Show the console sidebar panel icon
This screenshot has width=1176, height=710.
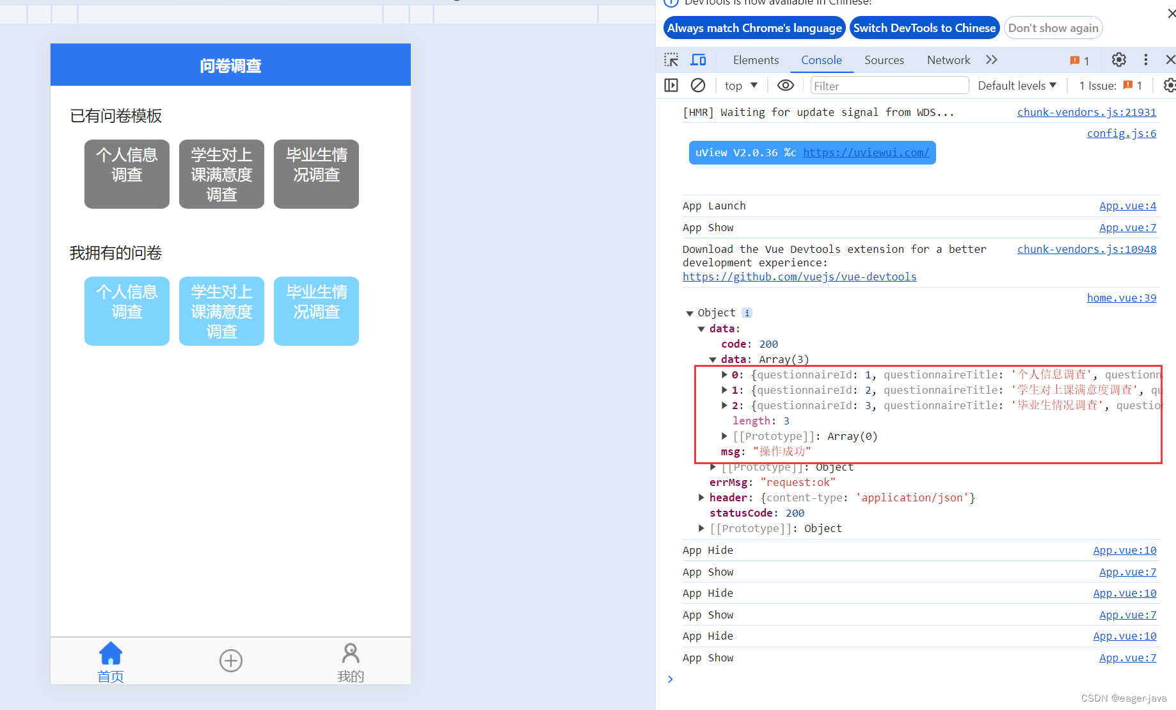click(671, 85)
